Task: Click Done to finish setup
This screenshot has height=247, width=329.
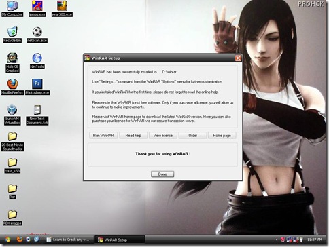Action: tap(162, 174)
